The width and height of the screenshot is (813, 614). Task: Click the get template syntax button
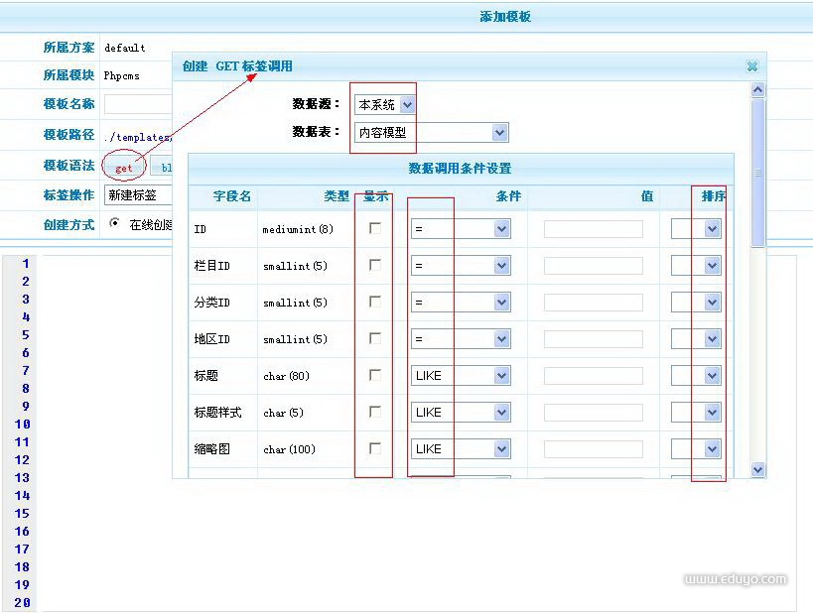pyautogui.click(x=123, y=168)
